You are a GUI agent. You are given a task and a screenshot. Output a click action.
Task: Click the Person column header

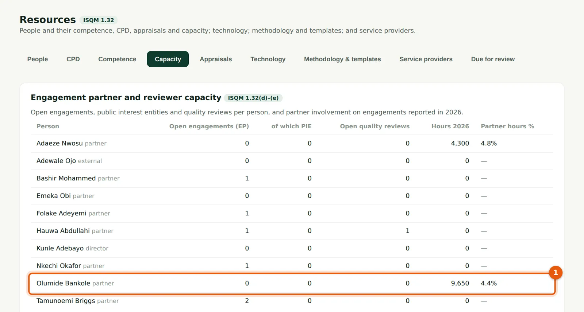(48, 126)
